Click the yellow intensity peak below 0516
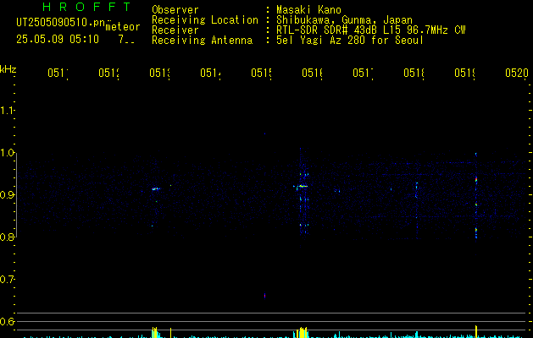Screen dimensions: 533x338 [301, 333]
